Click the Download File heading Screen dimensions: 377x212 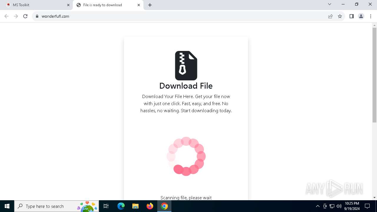186,86
